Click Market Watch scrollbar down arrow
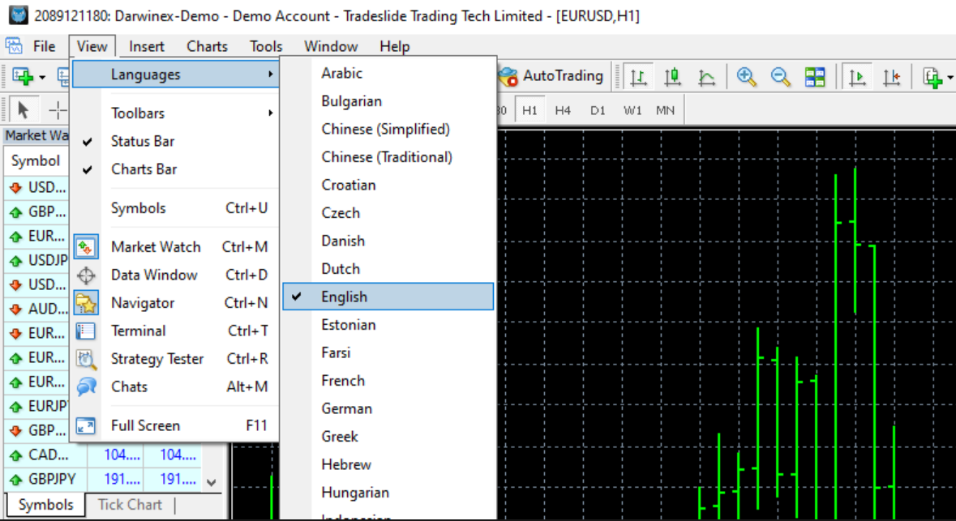Viewport: 956px width, 521px height. click(x=212, y=482)
